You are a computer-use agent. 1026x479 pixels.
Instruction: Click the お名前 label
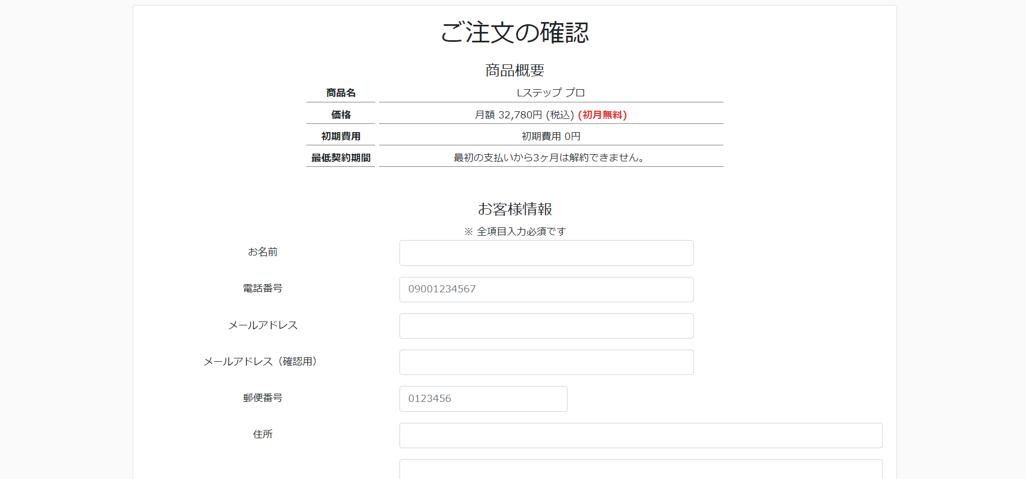click(x=263, y=252)
